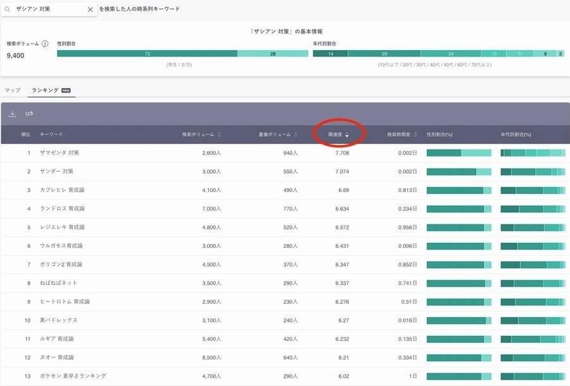Select the ランキング tab
This screenshot has width=570, height=386.
46,90
